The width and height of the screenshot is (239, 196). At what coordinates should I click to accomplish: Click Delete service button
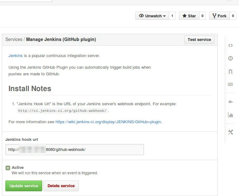tap(61, 186)
